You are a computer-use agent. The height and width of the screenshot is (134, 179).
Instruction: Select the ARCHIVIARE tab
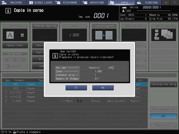pos(94,2)
